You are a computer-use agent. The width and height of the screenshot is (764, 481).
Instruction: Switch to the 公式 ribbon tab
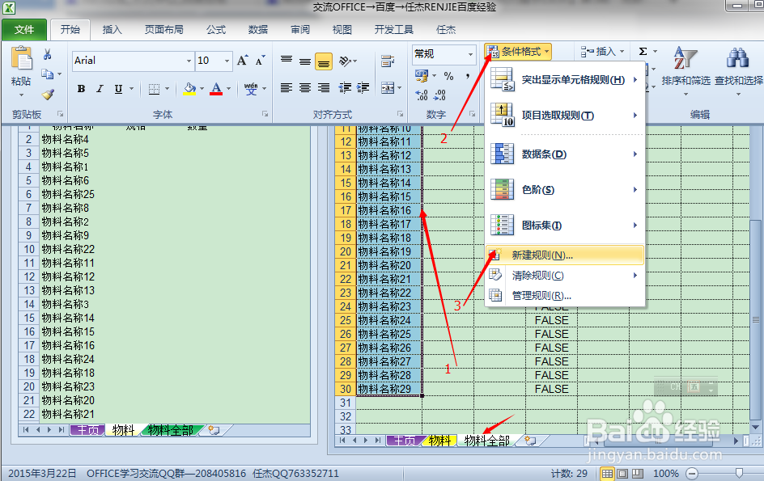coord(216,30)
